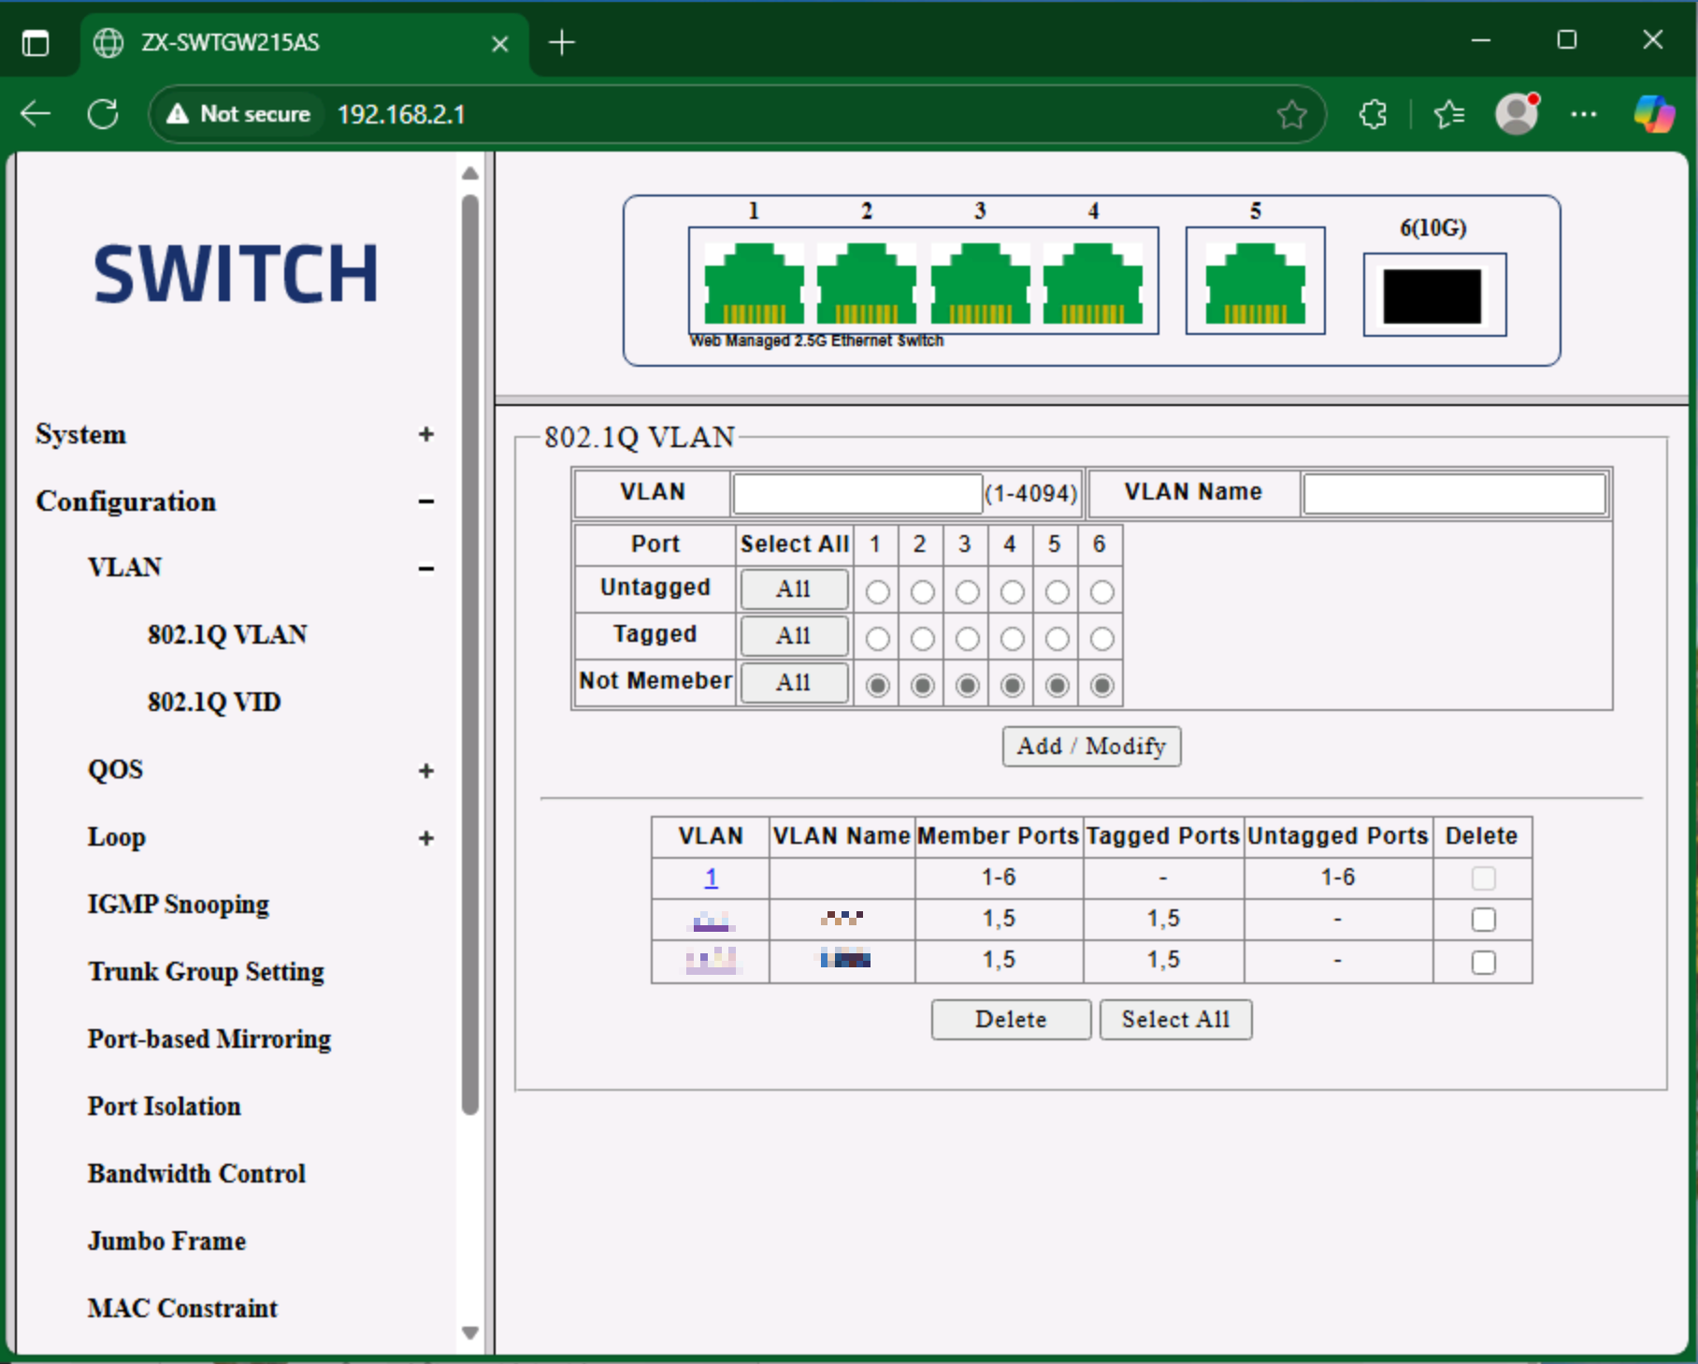Screen dimensions: 1698x1364
Task: Expand the System menu section
Action: pyautogui.click(x=425, y=434)
